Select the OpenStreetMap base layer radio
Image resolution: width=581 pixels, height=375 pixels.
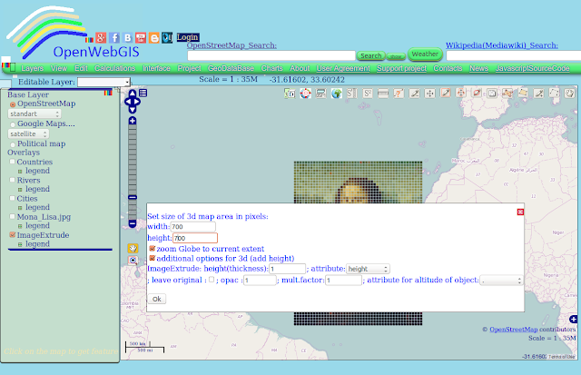(x=13, y=104)
